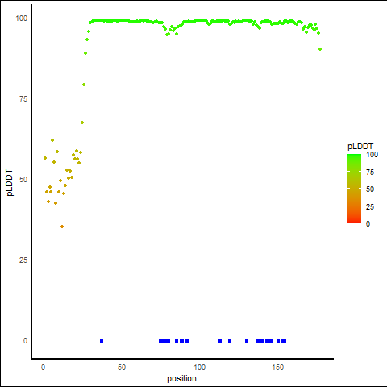Image resolution: width=387 pixels, height=387 pixels.
Task: Click the x-axis title position
Action: coord(181,378)
